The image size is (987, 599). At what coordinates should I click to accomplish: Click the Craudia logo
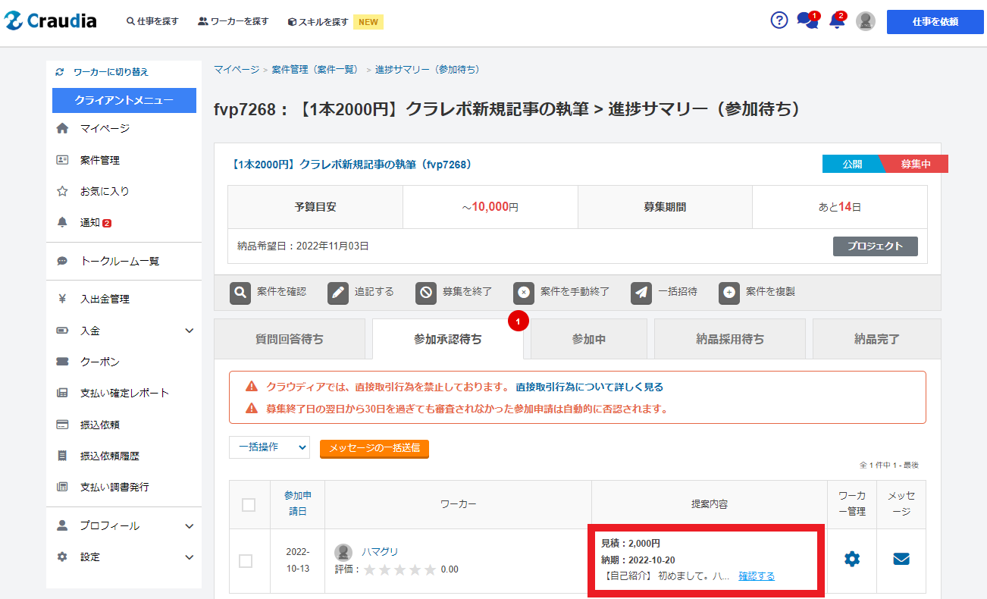(x=51, y=21)
